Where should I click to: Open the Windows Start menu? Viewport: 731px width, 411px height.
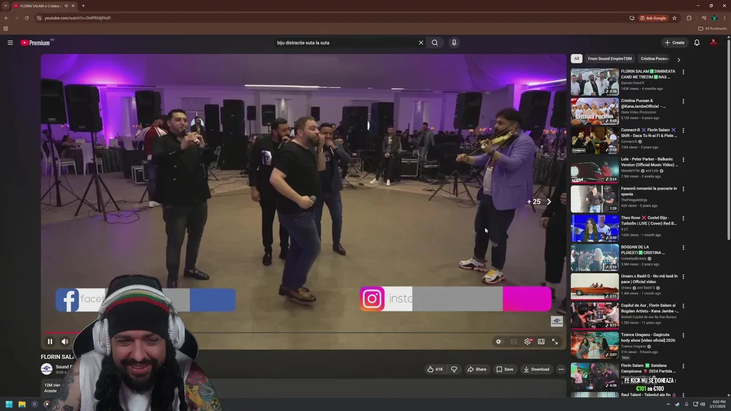tap(9, 404)
